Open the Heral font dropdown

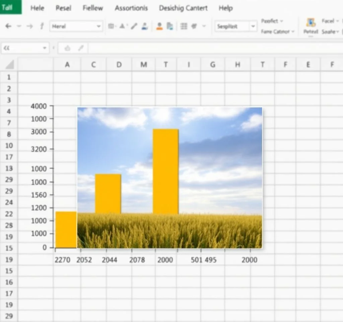coord(98,26)
